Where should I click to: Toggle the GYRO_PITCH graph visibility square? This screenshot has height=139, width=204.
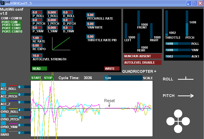(x=3, y=115)
